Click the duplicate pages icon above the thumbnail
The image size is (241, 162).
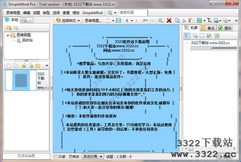pyautogui.click(x=16, y=66)
